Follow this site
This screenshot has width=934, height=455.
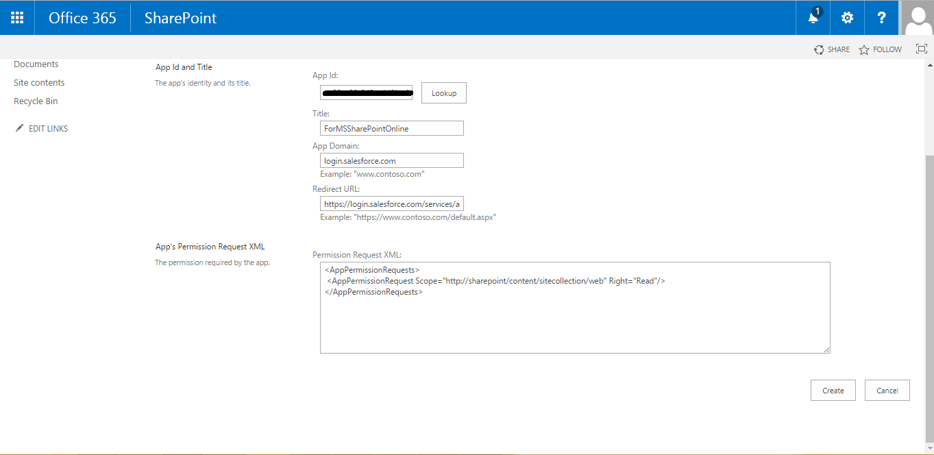pos(881,49)
